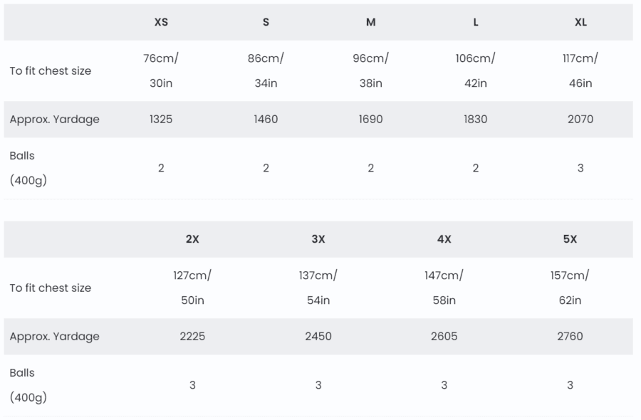Select the 2X size column header
The width and height of the screenshot is (641, 420).
[x=192, y=239]
